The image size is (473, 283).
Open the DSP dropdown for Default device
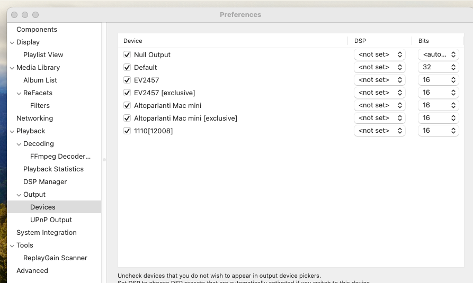tap(379, 67)
